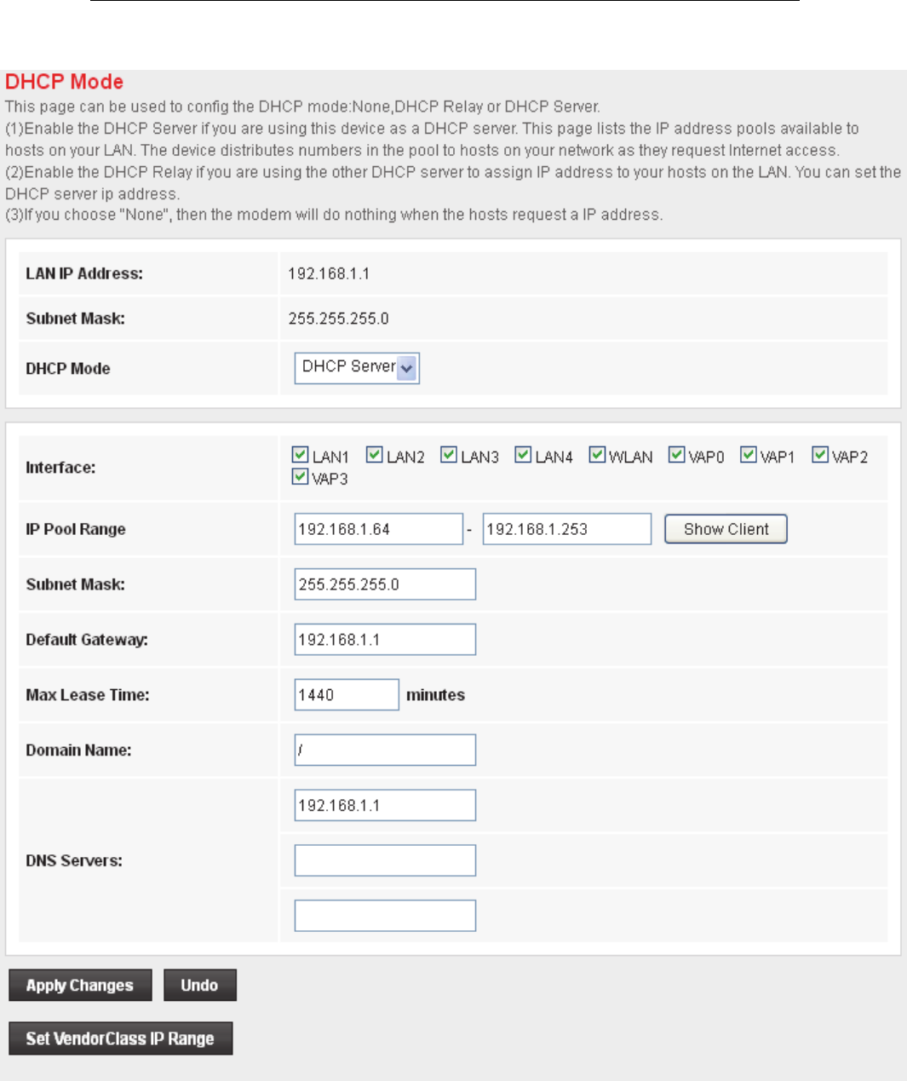The width and height of the screenshot is (907, 1081).
Task: Toggle the LAN3 interface checkbox
Action: coord(448,455)
